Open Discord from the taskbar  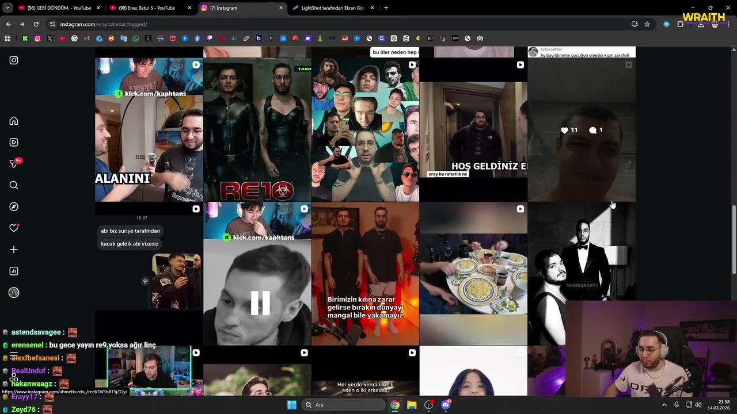click(446, 405)
